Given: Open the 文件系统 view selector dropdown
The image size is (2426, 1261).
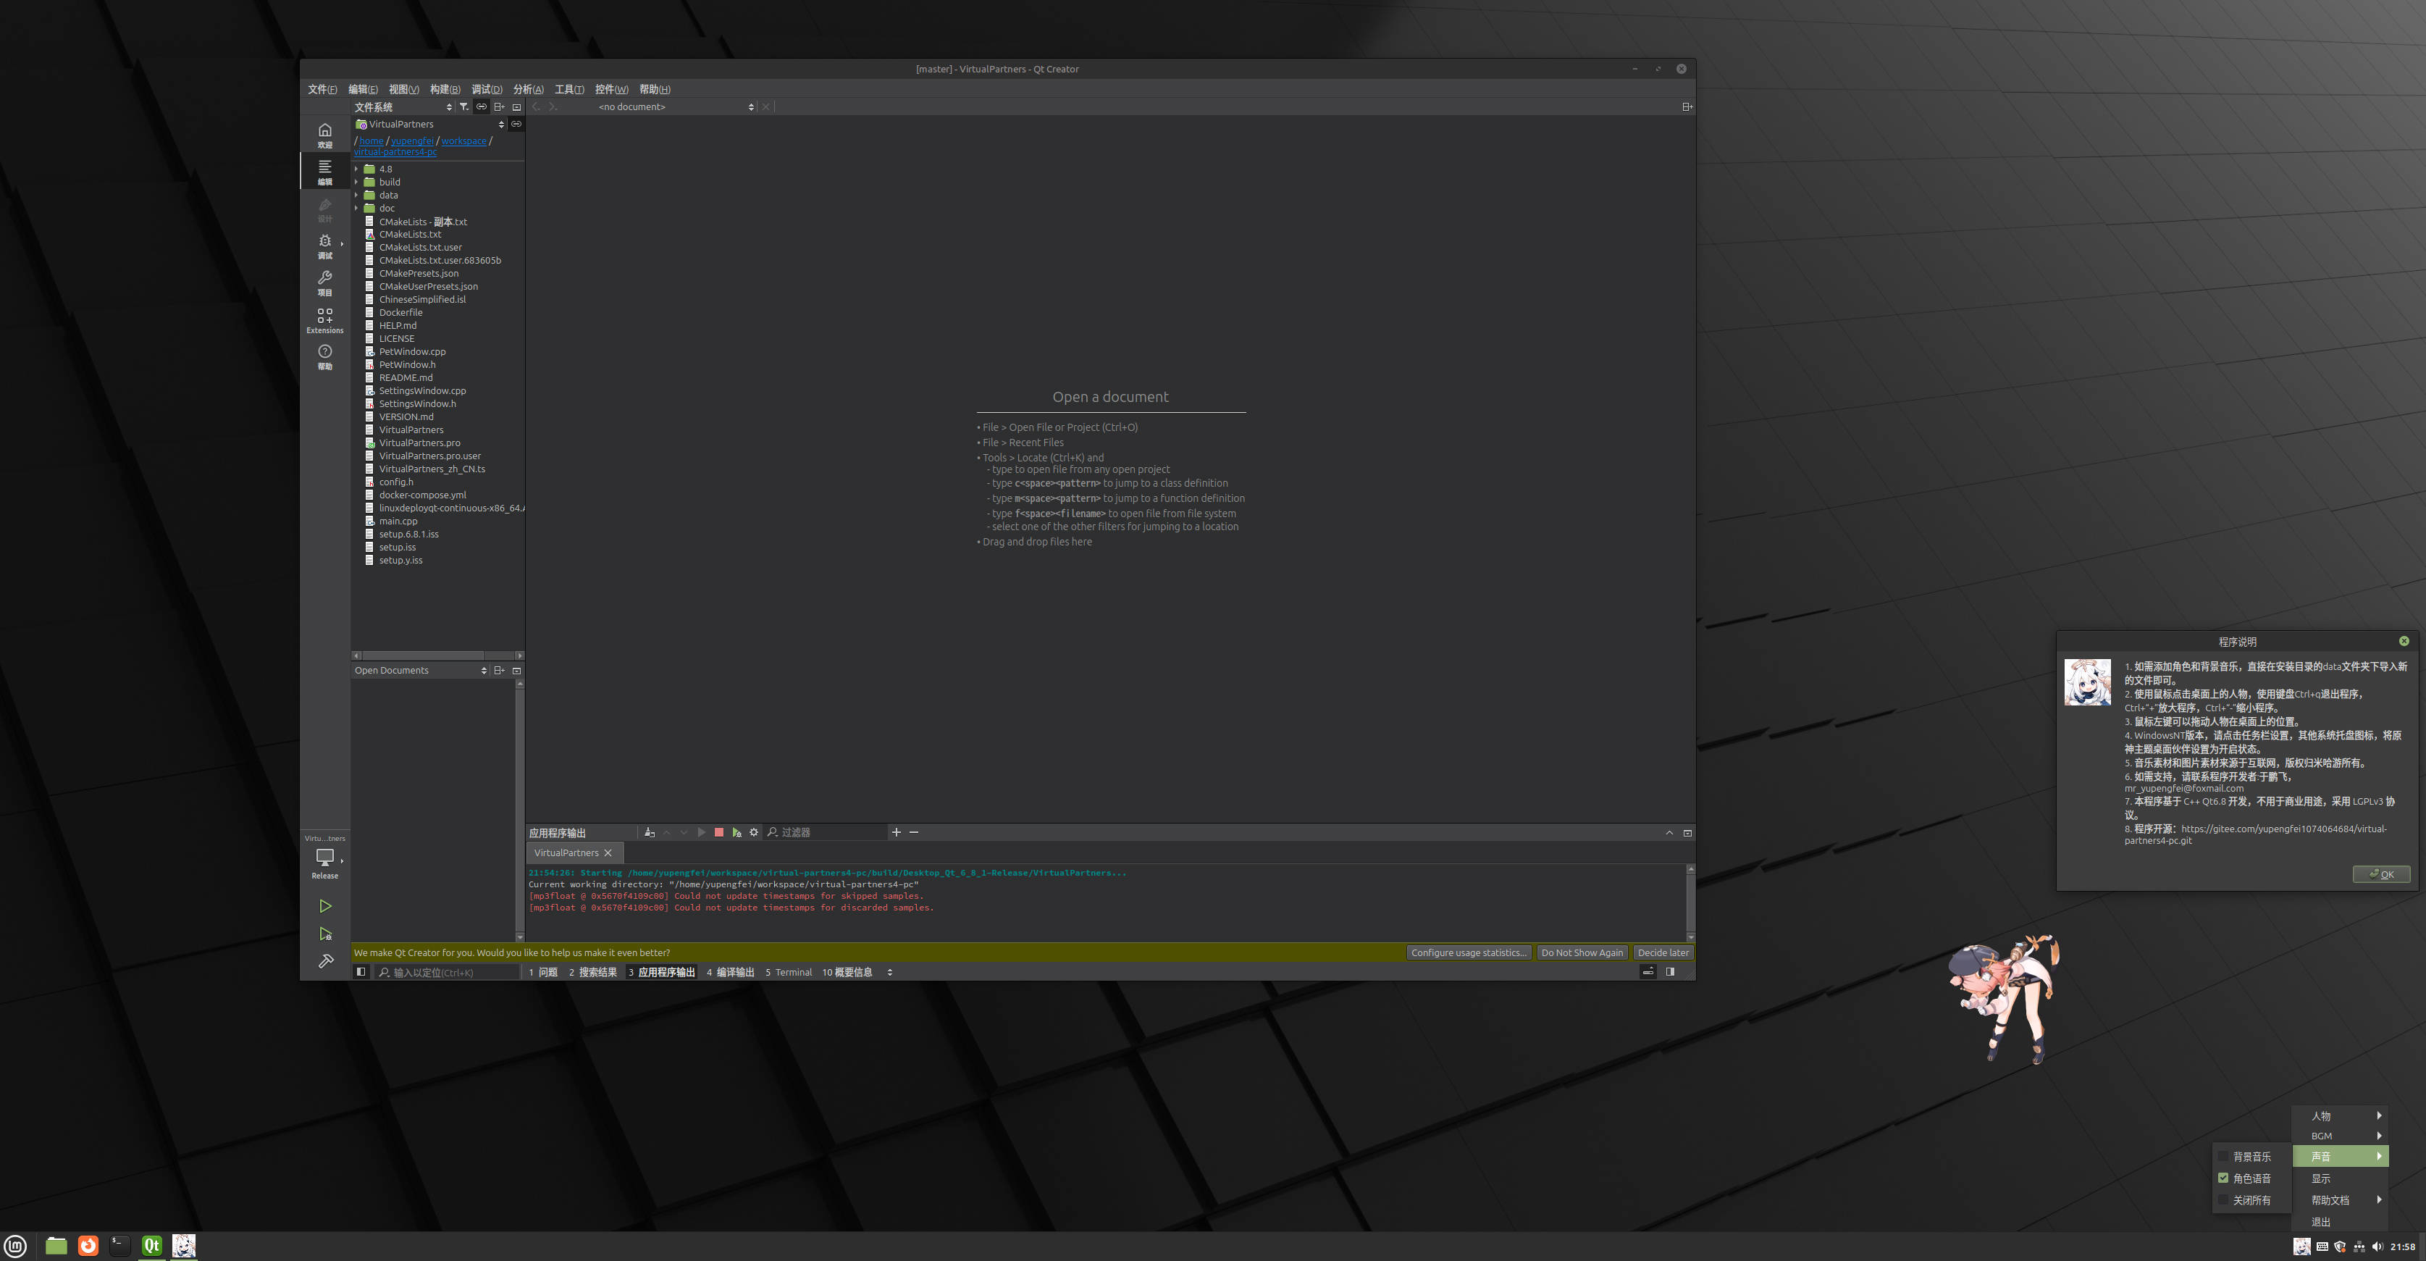Looking at the screenshot, I should [x=403, y=106].
